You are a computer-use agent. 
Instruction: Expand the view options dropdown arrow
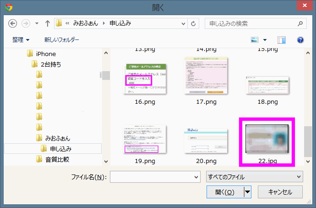point(265,40)
